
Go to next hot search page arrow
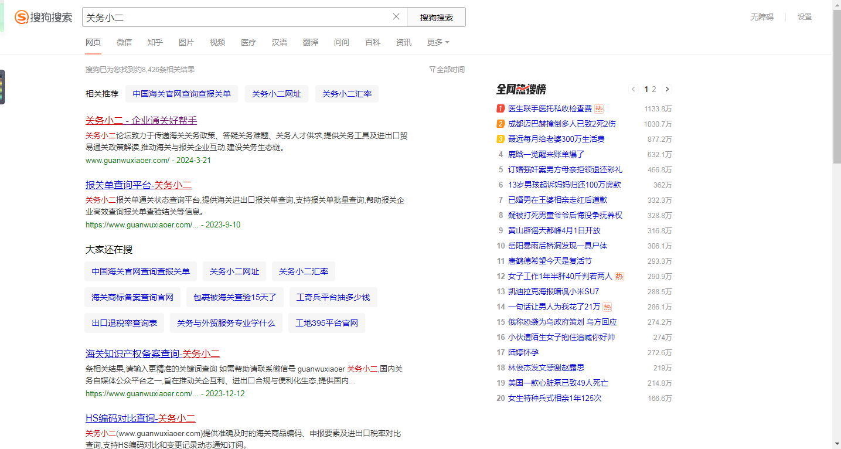pyautogui.click(x=667, y=89)
